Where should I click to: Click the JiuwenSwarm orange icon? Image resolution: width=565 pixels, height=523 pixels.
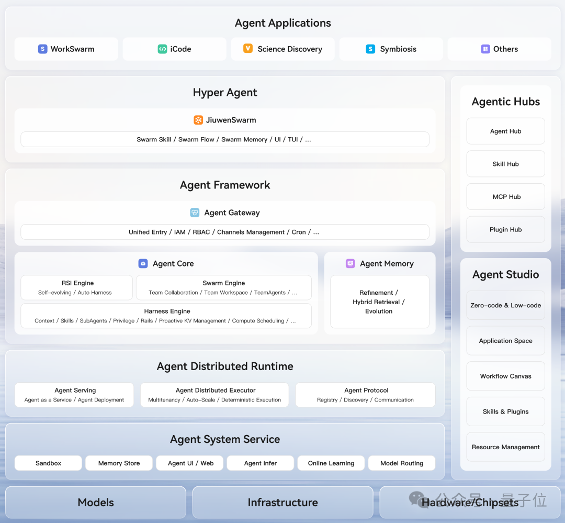point(198,120)
